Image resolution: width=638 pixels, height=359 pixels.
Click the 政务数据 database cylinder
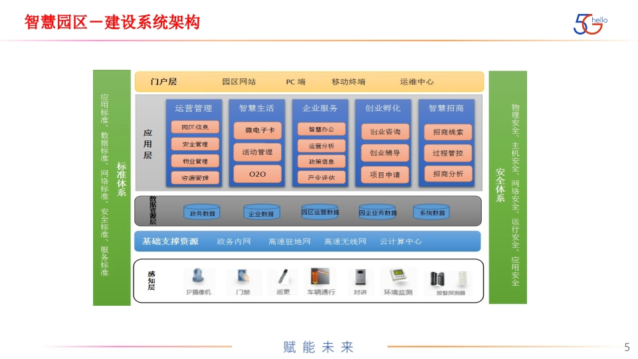click(x=202, y=213)
